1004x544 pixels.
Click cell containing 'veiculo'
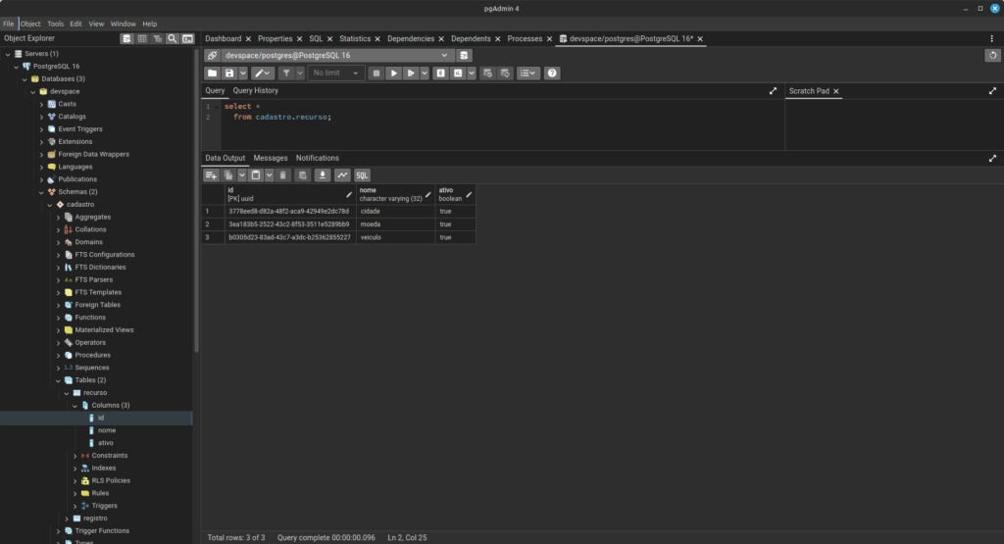(395, 237)
